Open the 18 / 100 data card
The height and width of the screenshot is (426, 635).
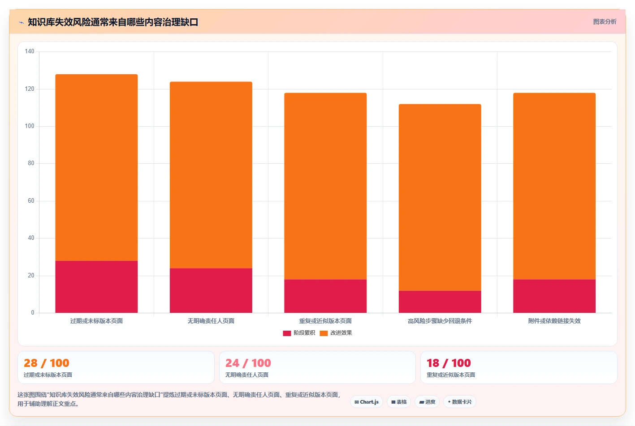pyautogui.click(x=518, y=367)
